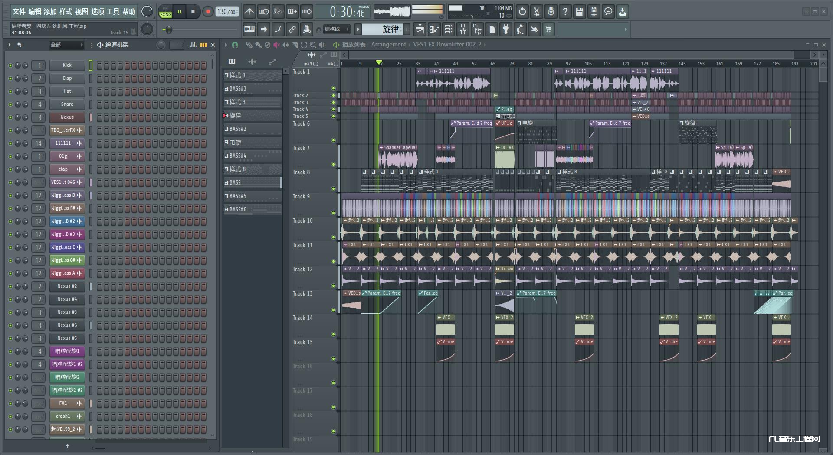The height and width of the screenshot is (455, 833).
Task: Click the add channel plus button
Action: (x=67, y=446)
